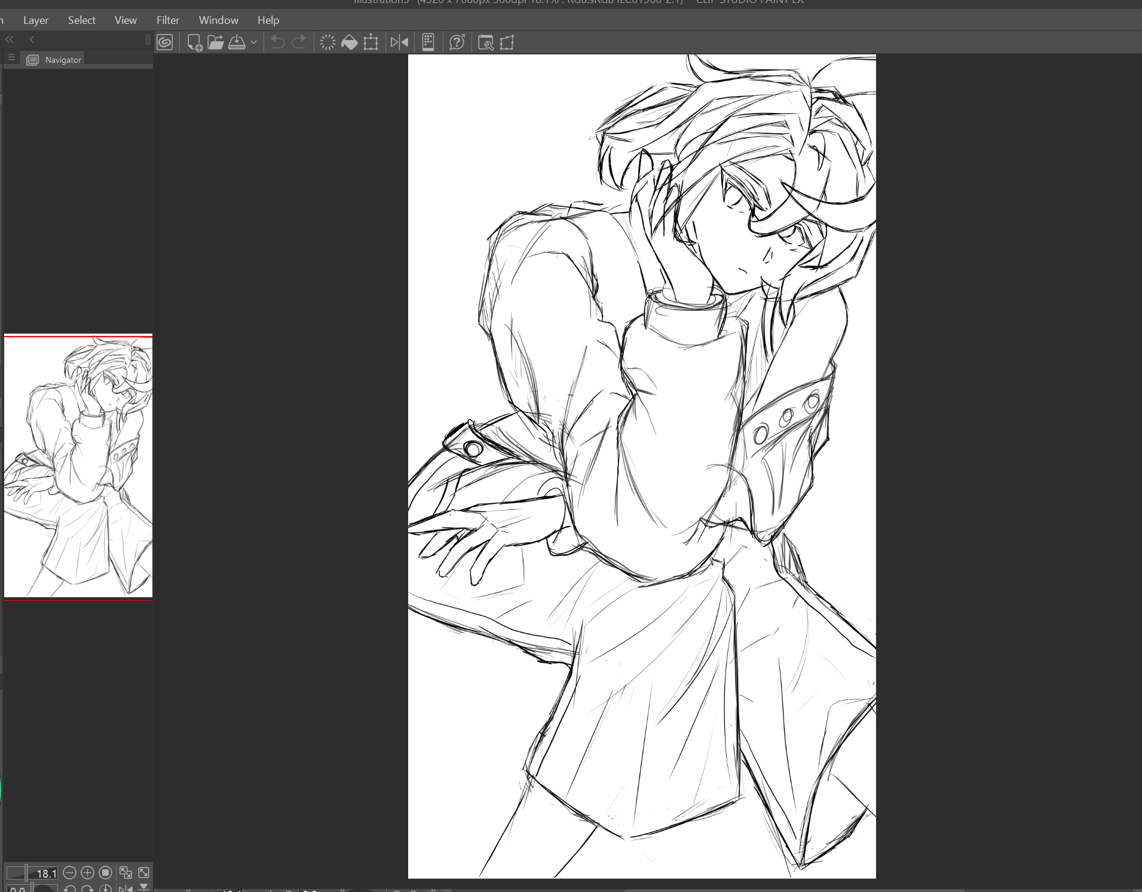Viewport: 1142px width, 892px height.
Task: Rotate the canvas right in Navigator
Action: click(x=87, y=888)
